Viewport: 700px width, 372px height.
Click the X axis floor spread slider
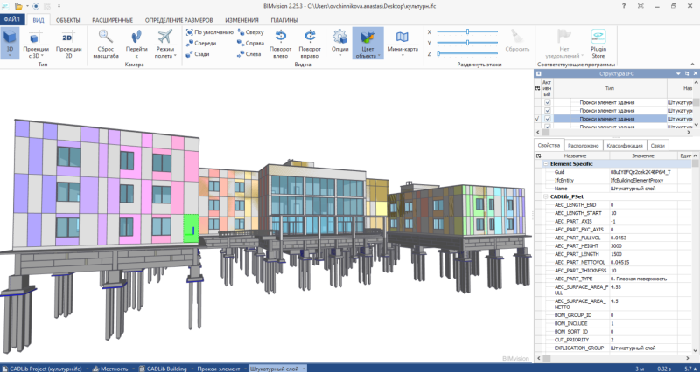point(468,31)
